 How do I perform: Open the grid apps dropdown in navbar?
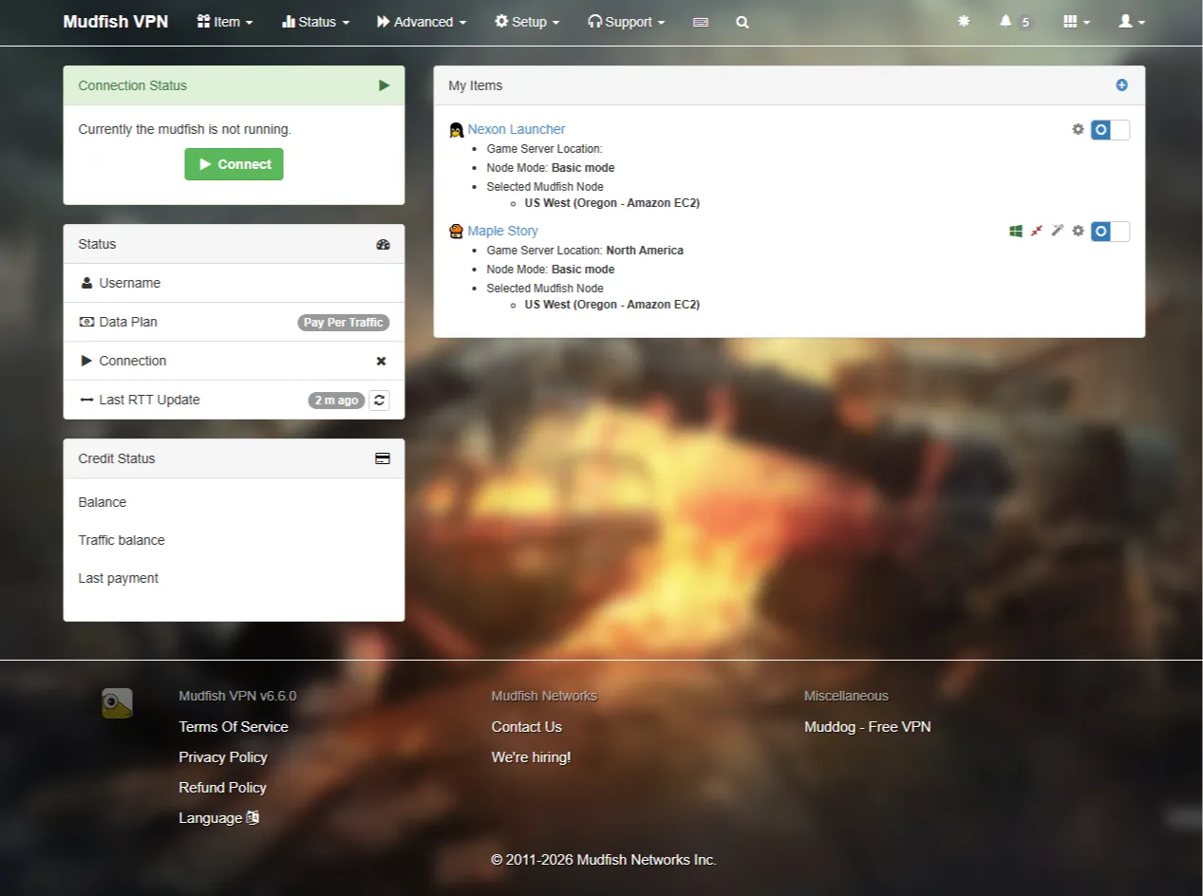[x=1077, y=22]
